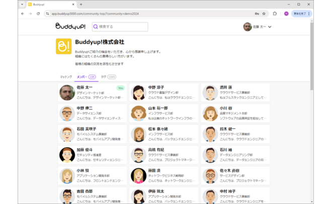Click the avatar on the 吉田 card
This screenshot has width=332, height=204.
point(67,196)
